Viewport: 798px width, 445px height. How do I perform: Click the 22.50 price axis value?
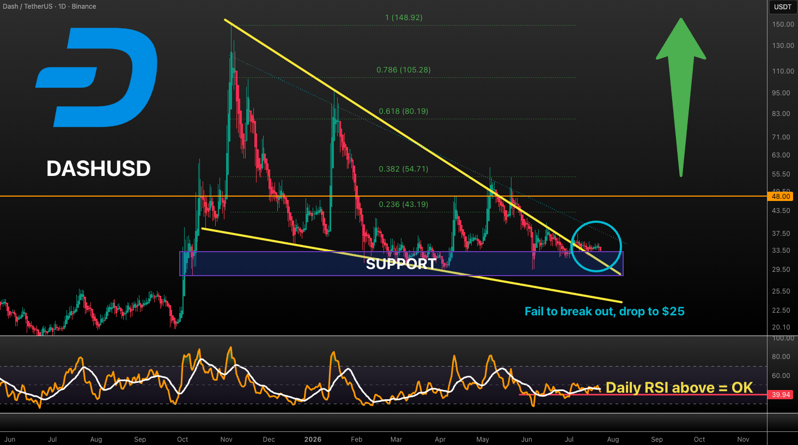781,310
